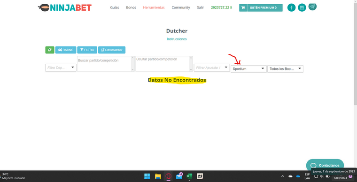Click the account balance 2023727.22 $
Screen dimensions: 357x182
coord(222,8)
